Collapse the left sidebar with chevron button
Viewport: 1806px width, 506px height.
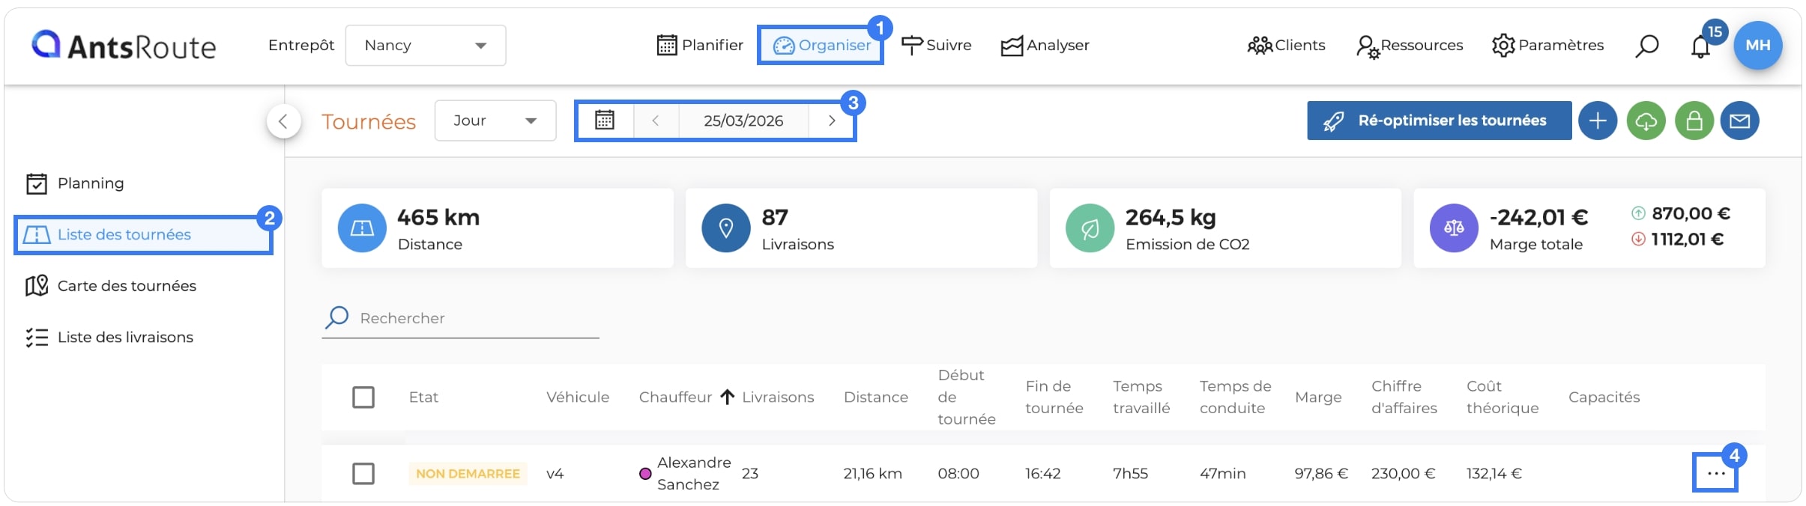coord(283,121)
